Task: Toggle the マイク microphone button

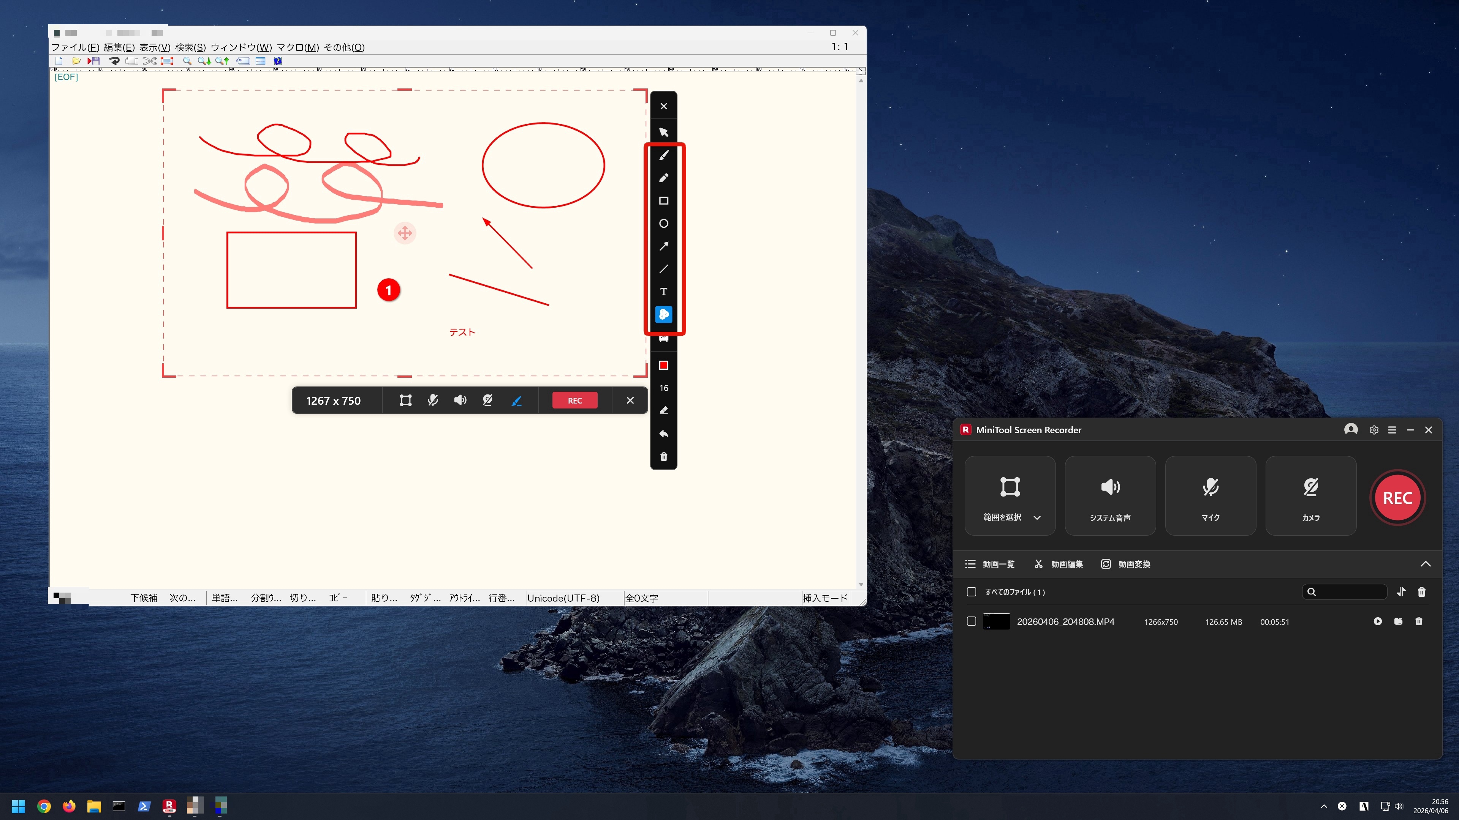Action: [x=1211, y=496]
